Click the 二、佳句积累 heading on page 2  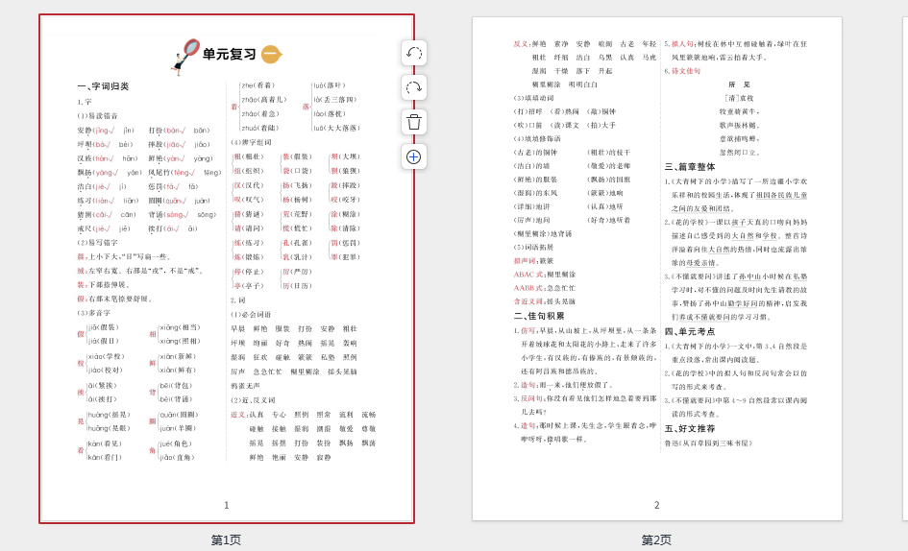tap(539, 315)
